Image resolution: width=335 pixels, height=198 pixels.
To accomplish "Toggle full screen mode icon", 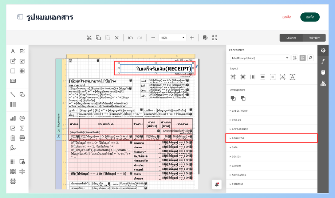I will [215, 38].
